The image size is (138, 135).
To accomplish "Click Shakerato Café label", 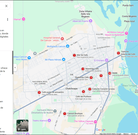I will point(82,77).
